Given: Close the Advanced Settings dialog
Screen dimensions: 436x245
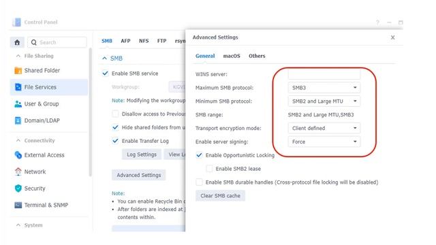Looking at the screenshot, I should (x=392, y=37).
